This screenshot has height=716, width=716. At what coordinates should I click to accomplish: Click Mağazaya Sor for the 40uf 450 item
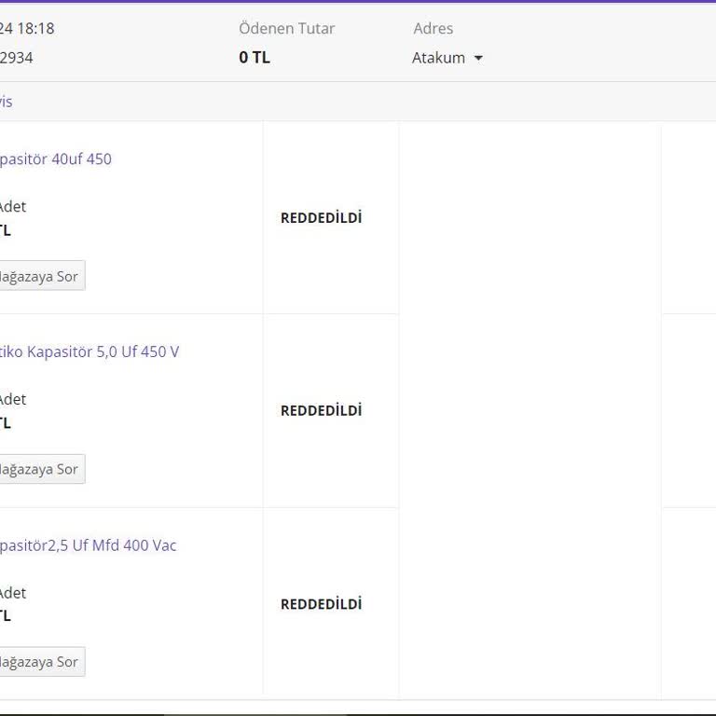(x=42, y=276)
